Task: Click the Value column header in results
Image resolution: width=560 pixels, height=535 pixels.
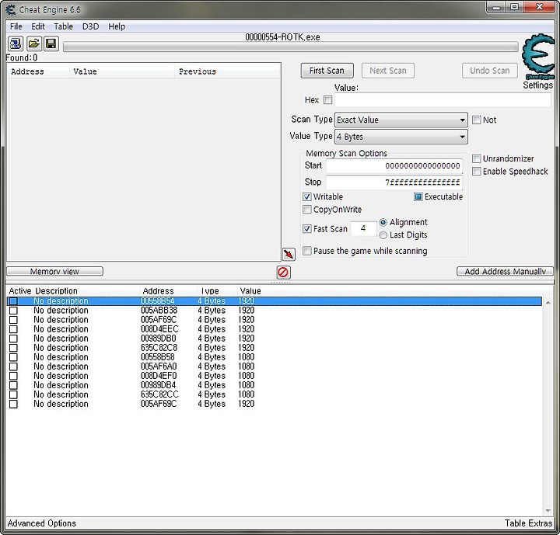Action: click(x=122, y=71)
